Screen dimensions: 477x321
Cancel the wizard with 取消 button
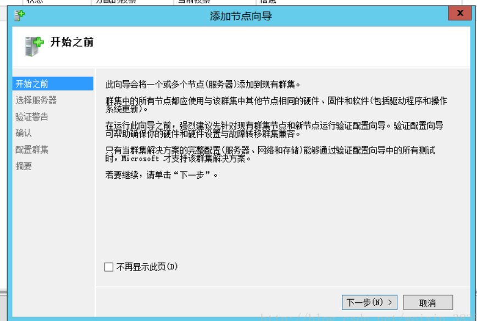[x=428, y=302]
